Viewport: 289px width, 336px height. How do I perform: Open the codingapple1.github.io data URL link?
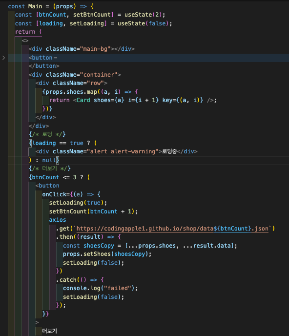click(x=172, y=229)
